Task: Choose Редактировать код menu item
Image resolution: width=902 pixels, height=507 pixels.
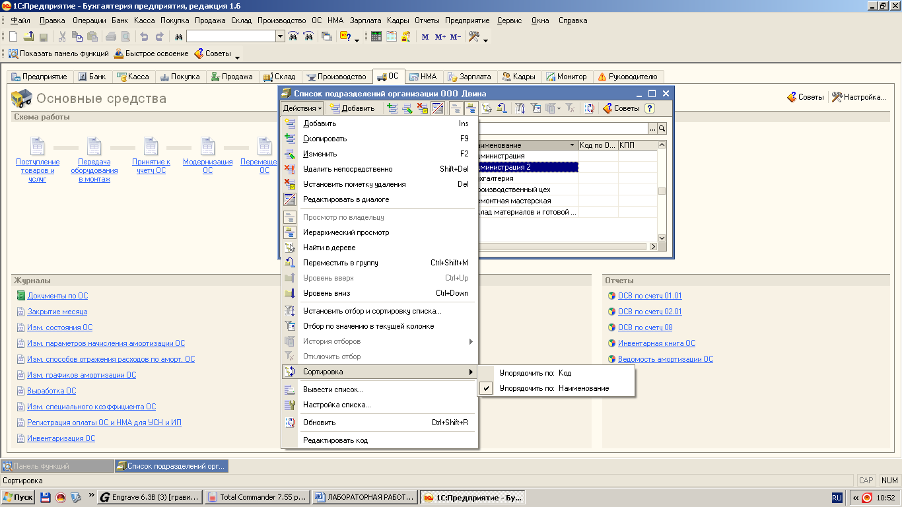Action: tap(380, 440)
